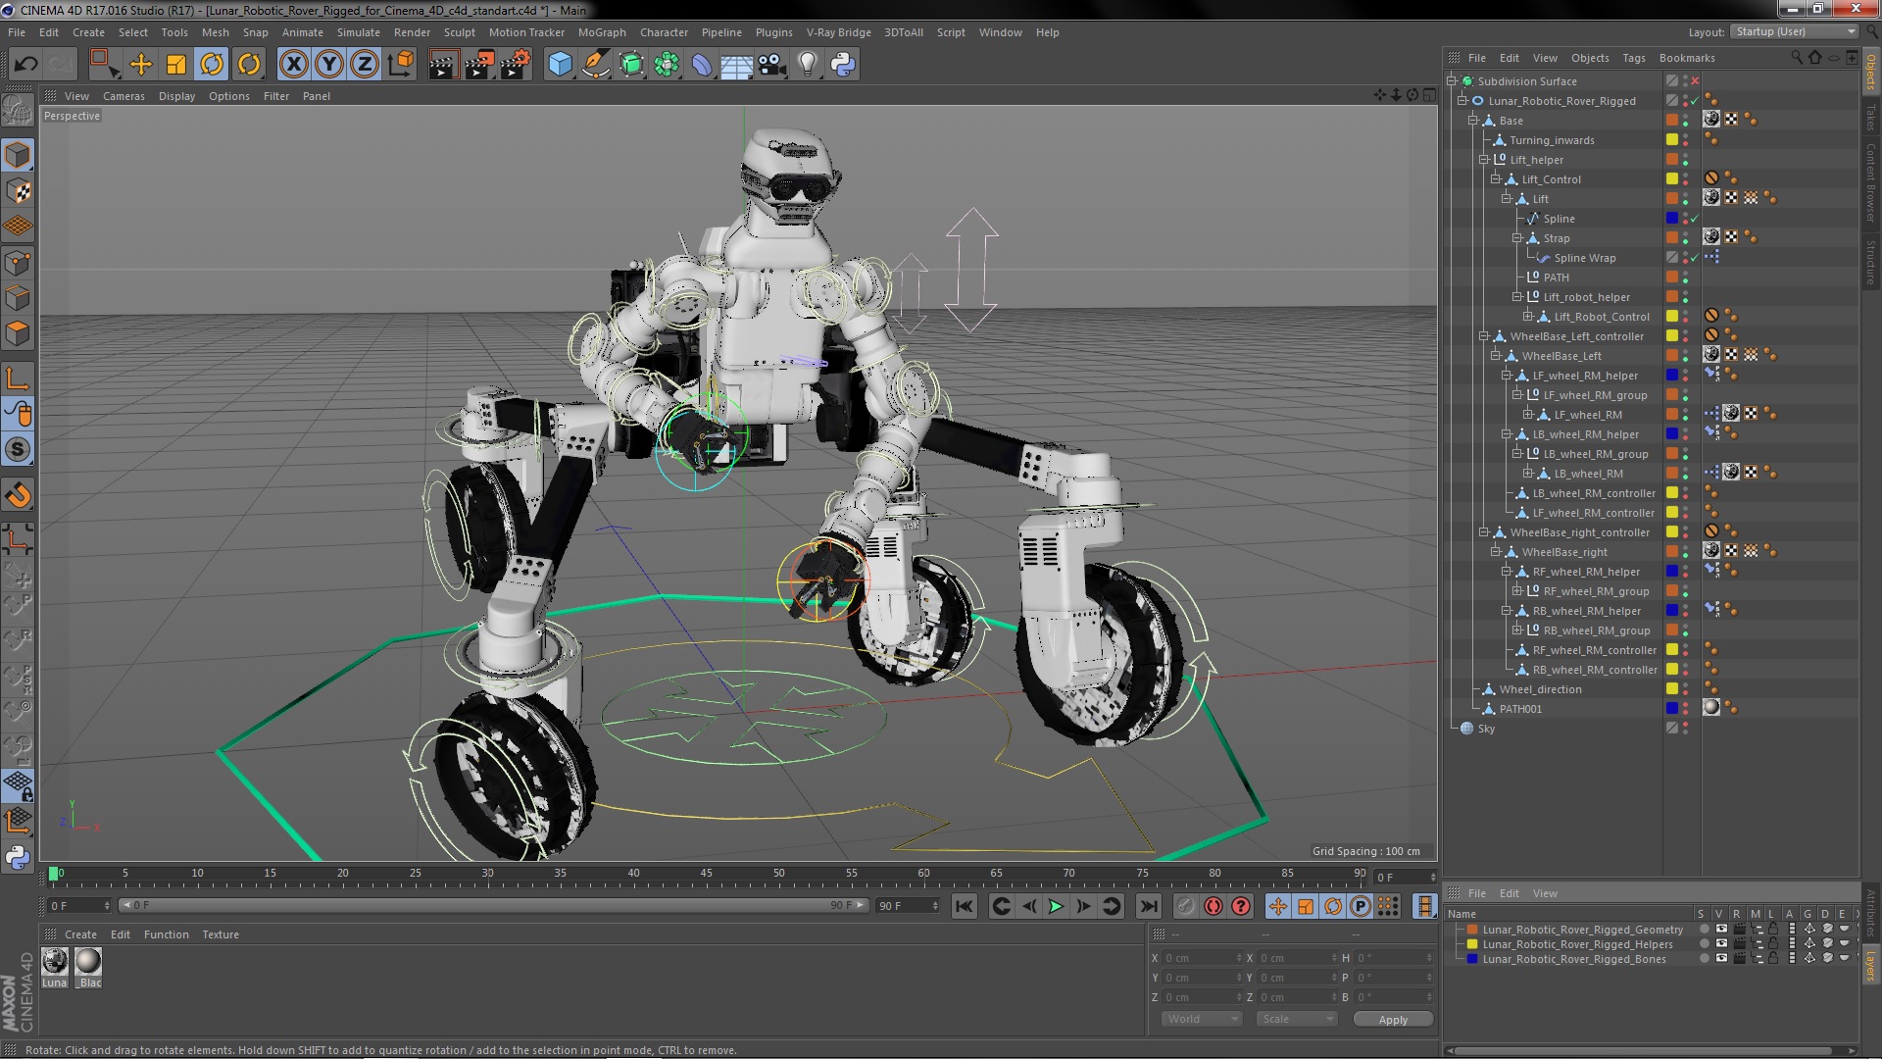The height and width of the screenshot is (1059, 1882).
Task: Click the Apply button in coordinates
Action: 1394,1019
